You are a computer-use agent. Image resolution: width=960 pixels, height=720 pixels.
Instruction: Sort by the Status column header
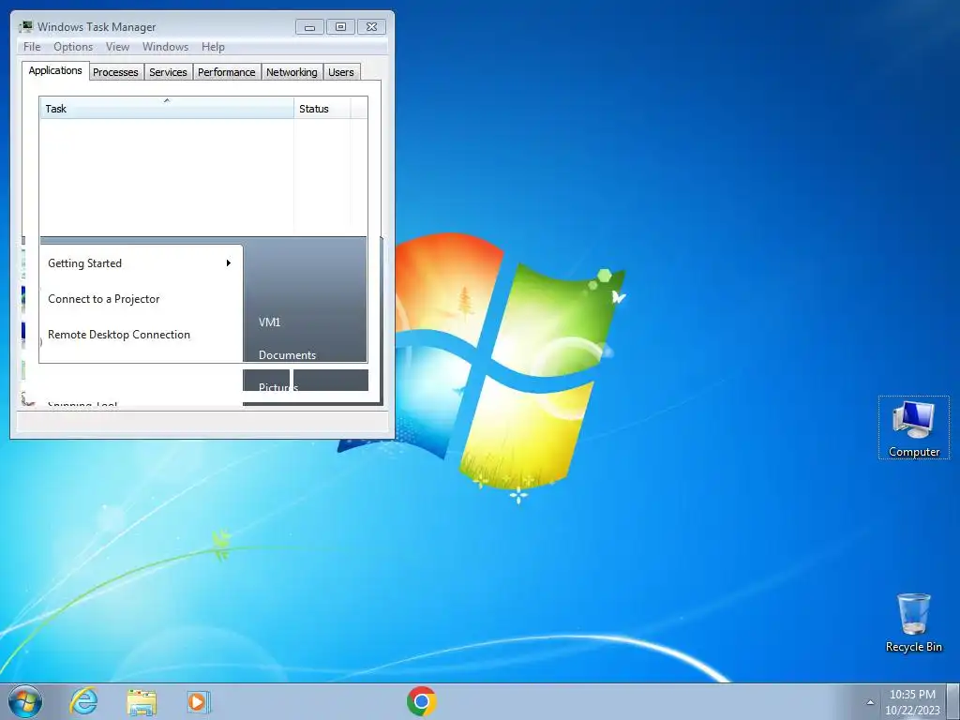click(x=322, y=109)
